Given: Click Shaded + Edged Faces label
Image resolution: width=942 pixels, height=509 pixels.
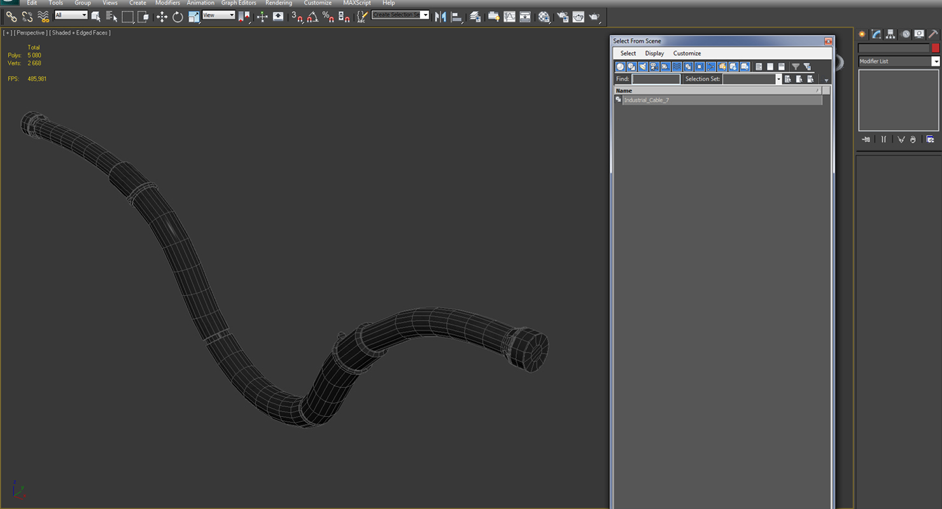Looking at the screenshot, I should [81, 32].
